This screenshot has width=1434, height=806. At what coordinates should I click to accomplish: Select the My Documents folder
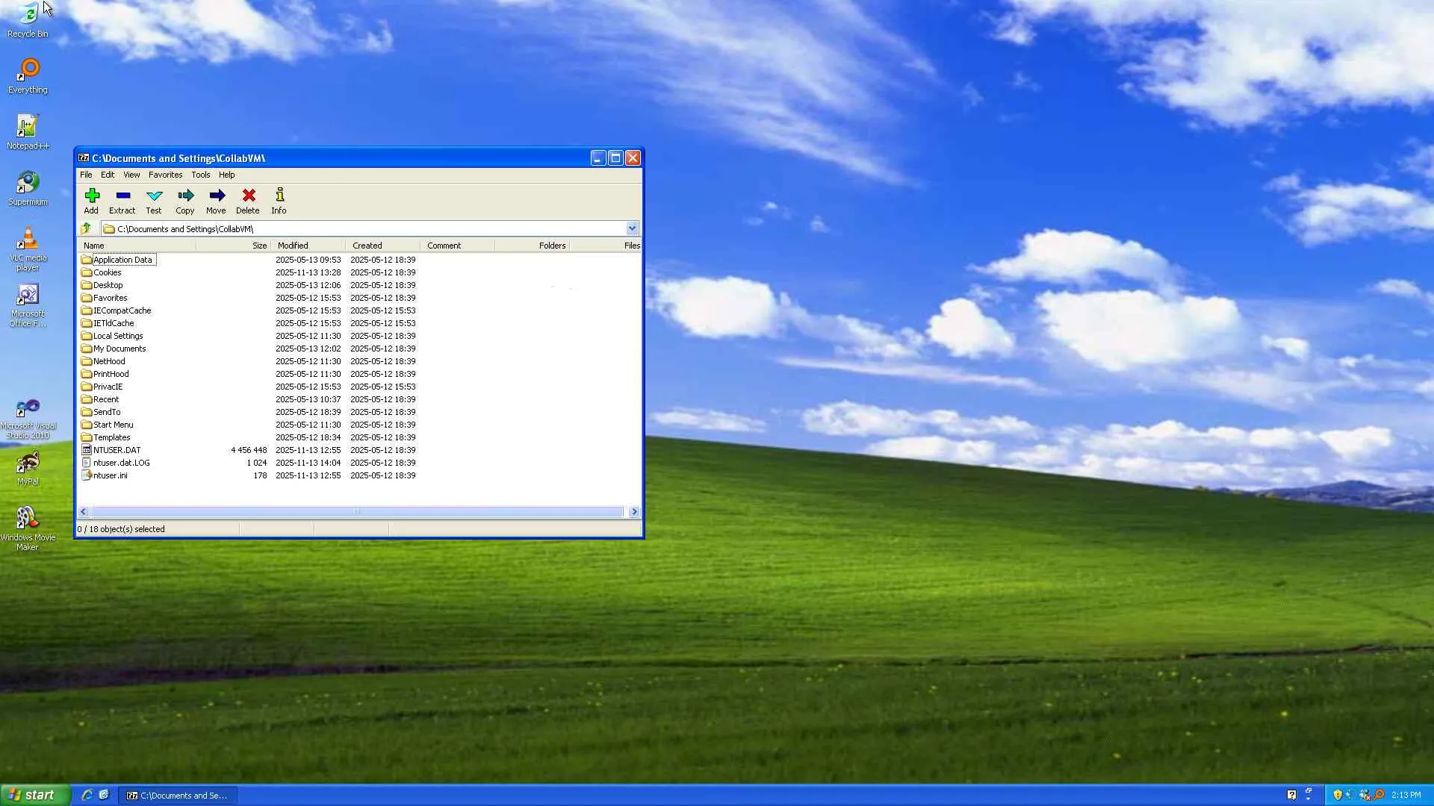pyautogui.click(x=119, y=349)
